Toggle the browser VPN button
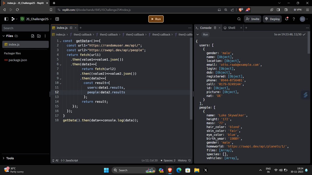Screen dimensions: 312x175 pyautogui.click(x=298, y=10)
